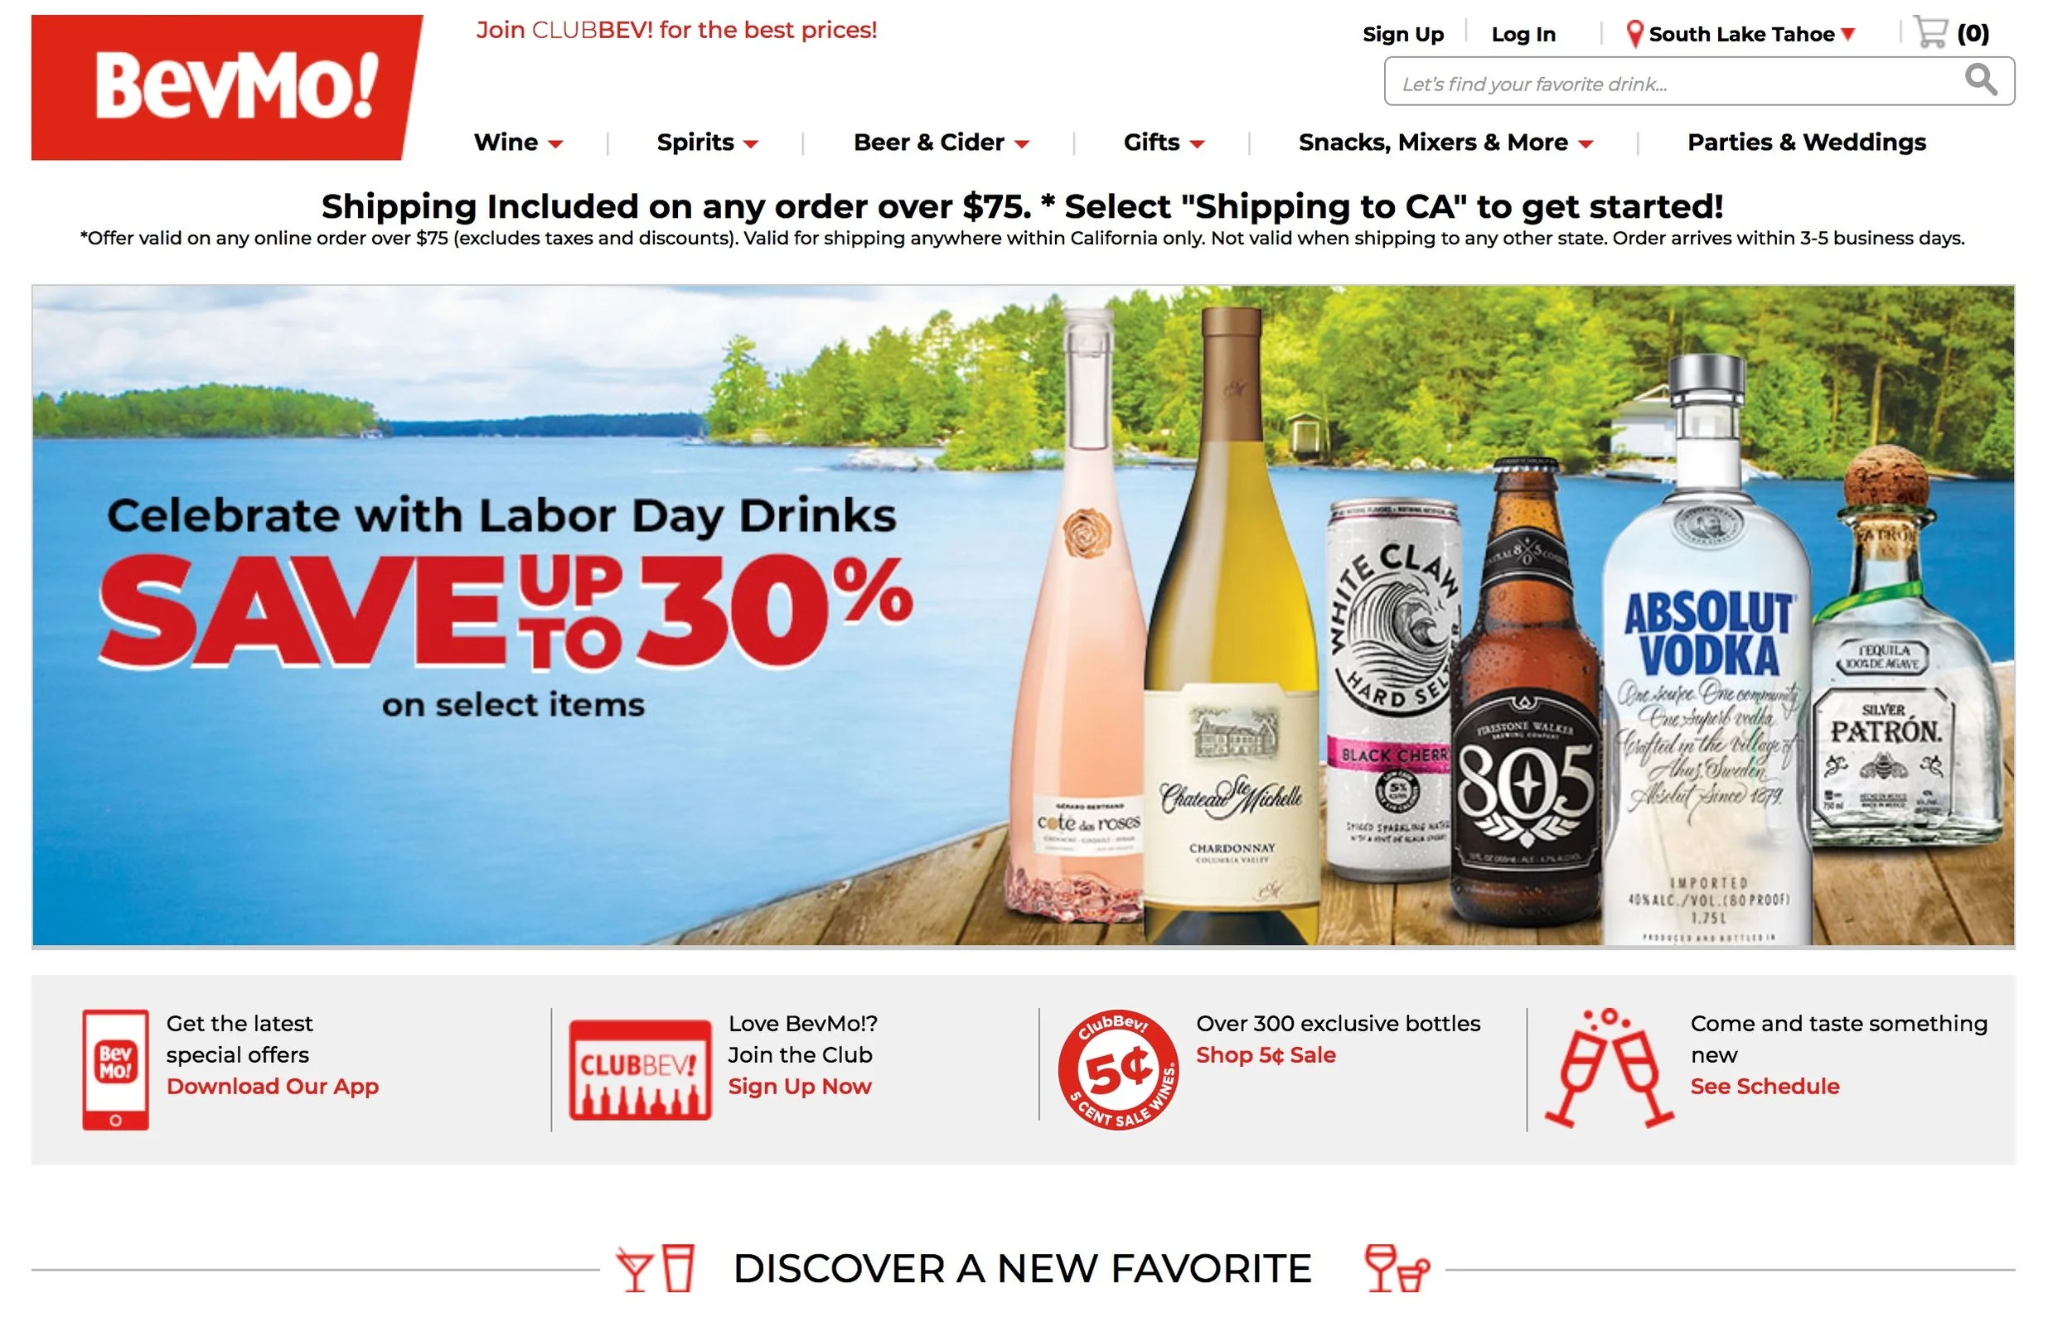2072x1322 pixels.
Task: Click the Log In link
Action: pyautogui.click(x=1523, y=35)
